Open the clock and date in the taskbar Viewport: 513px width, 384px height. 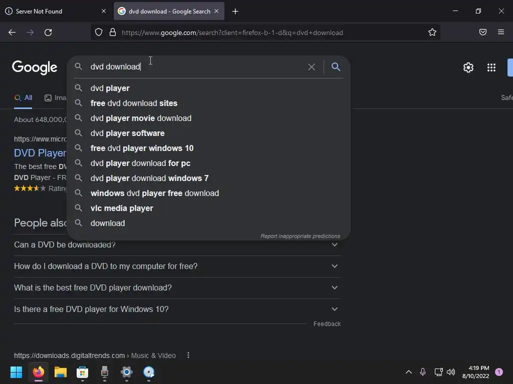(475, 372)
